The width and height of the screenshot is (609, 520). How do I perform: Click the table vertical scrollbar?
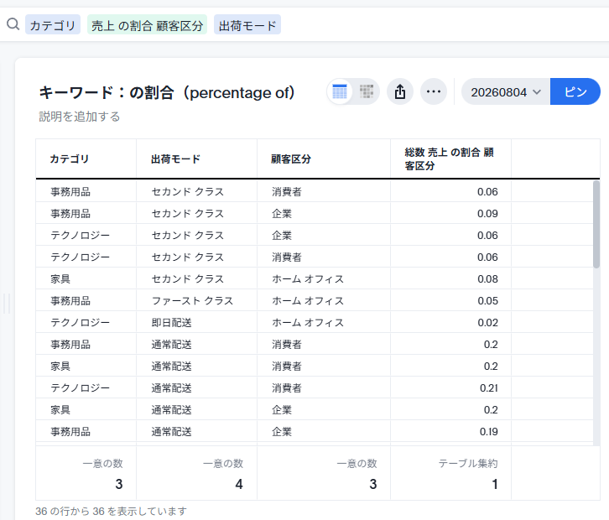[x=596, y=225]
